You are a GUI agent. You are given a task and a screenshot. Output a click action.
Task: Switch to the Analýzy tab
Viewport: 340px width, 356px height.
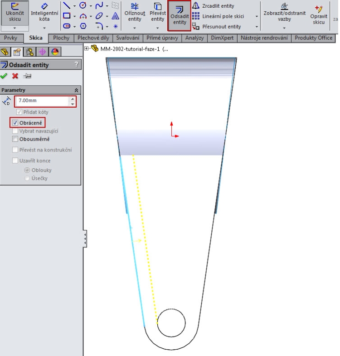tap(194, 38)
